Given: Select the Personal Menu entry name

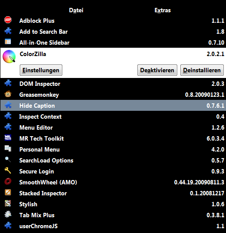Looking at the screenshot, I should click(39, 149).
